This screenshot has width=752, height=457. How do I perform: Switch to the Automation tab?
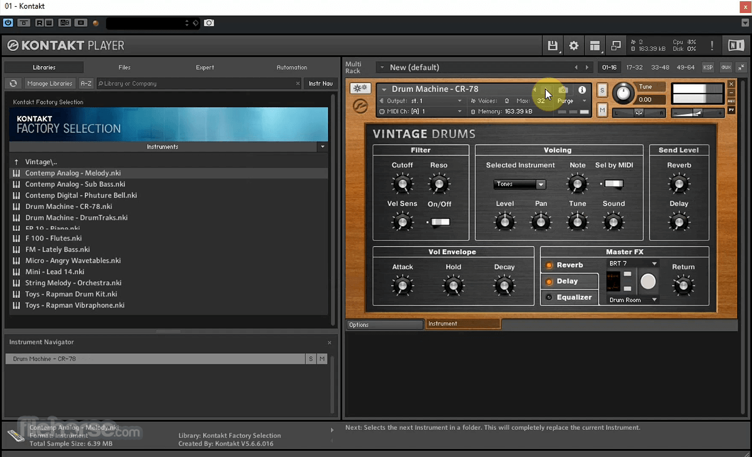click(292, 67)
